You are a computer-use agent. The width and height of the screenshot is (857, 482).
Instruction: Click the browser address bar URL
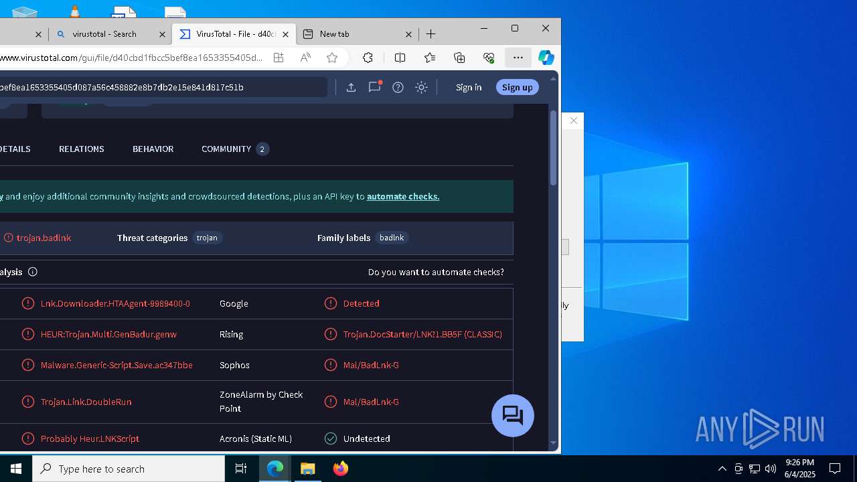point(131,58)
